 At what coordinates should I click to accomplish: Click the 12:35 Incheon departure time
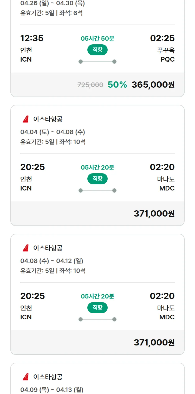32,38
